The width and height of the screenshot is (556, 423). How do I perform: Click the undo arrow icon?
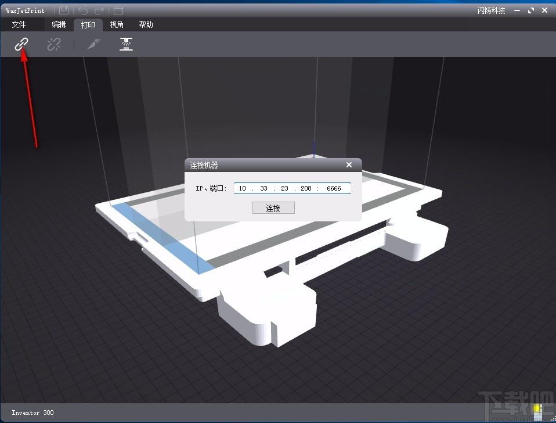click(x=83, y=10)
